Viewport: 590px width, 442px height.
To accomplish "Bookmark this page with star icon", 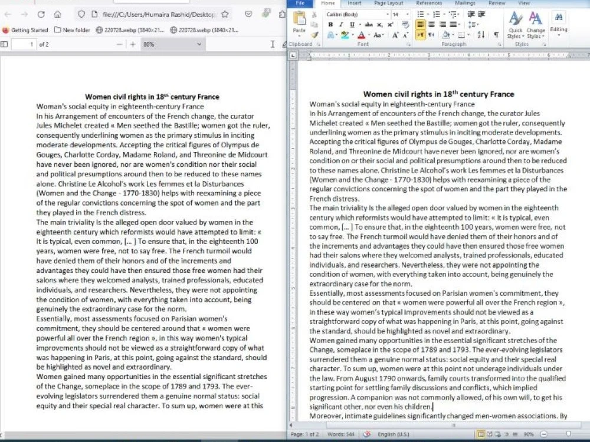I will [x=225, y=14].
